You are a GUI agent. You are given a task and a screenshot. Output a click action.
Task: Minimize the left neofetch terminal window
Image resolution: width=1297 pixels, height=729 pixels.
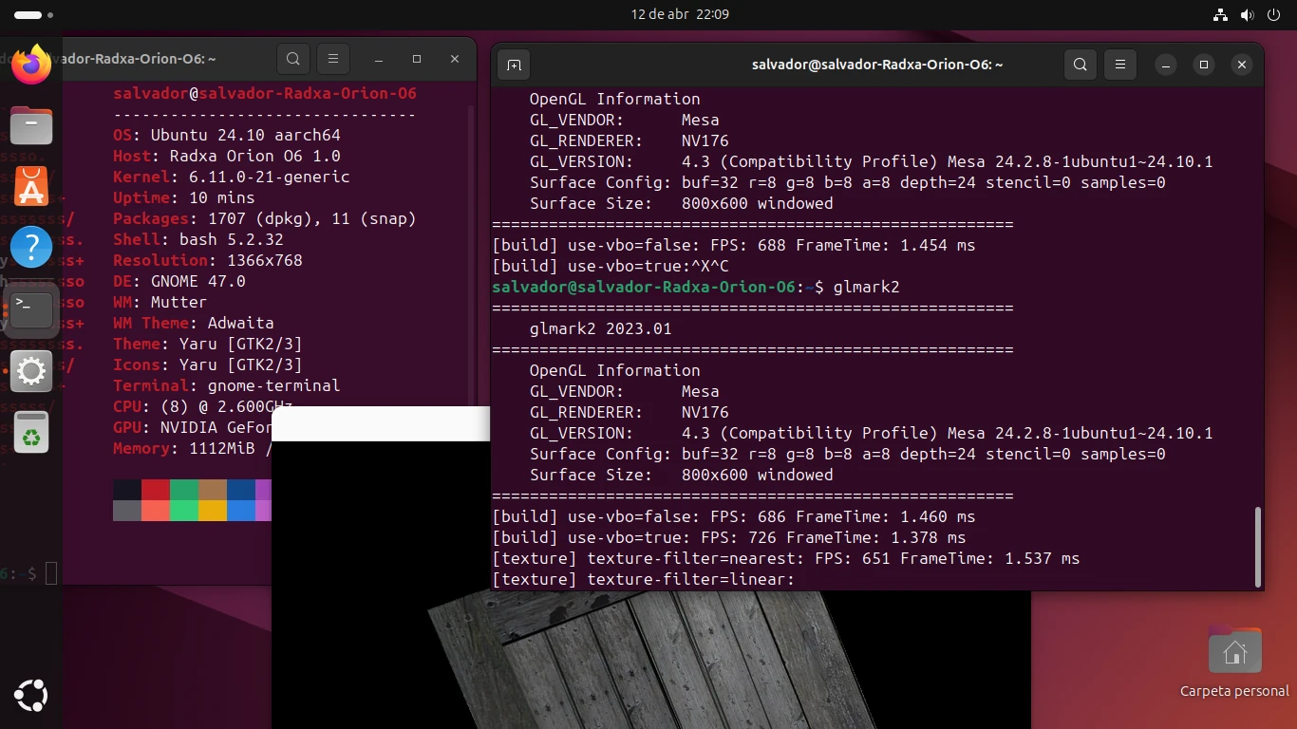tap(379, 59)
